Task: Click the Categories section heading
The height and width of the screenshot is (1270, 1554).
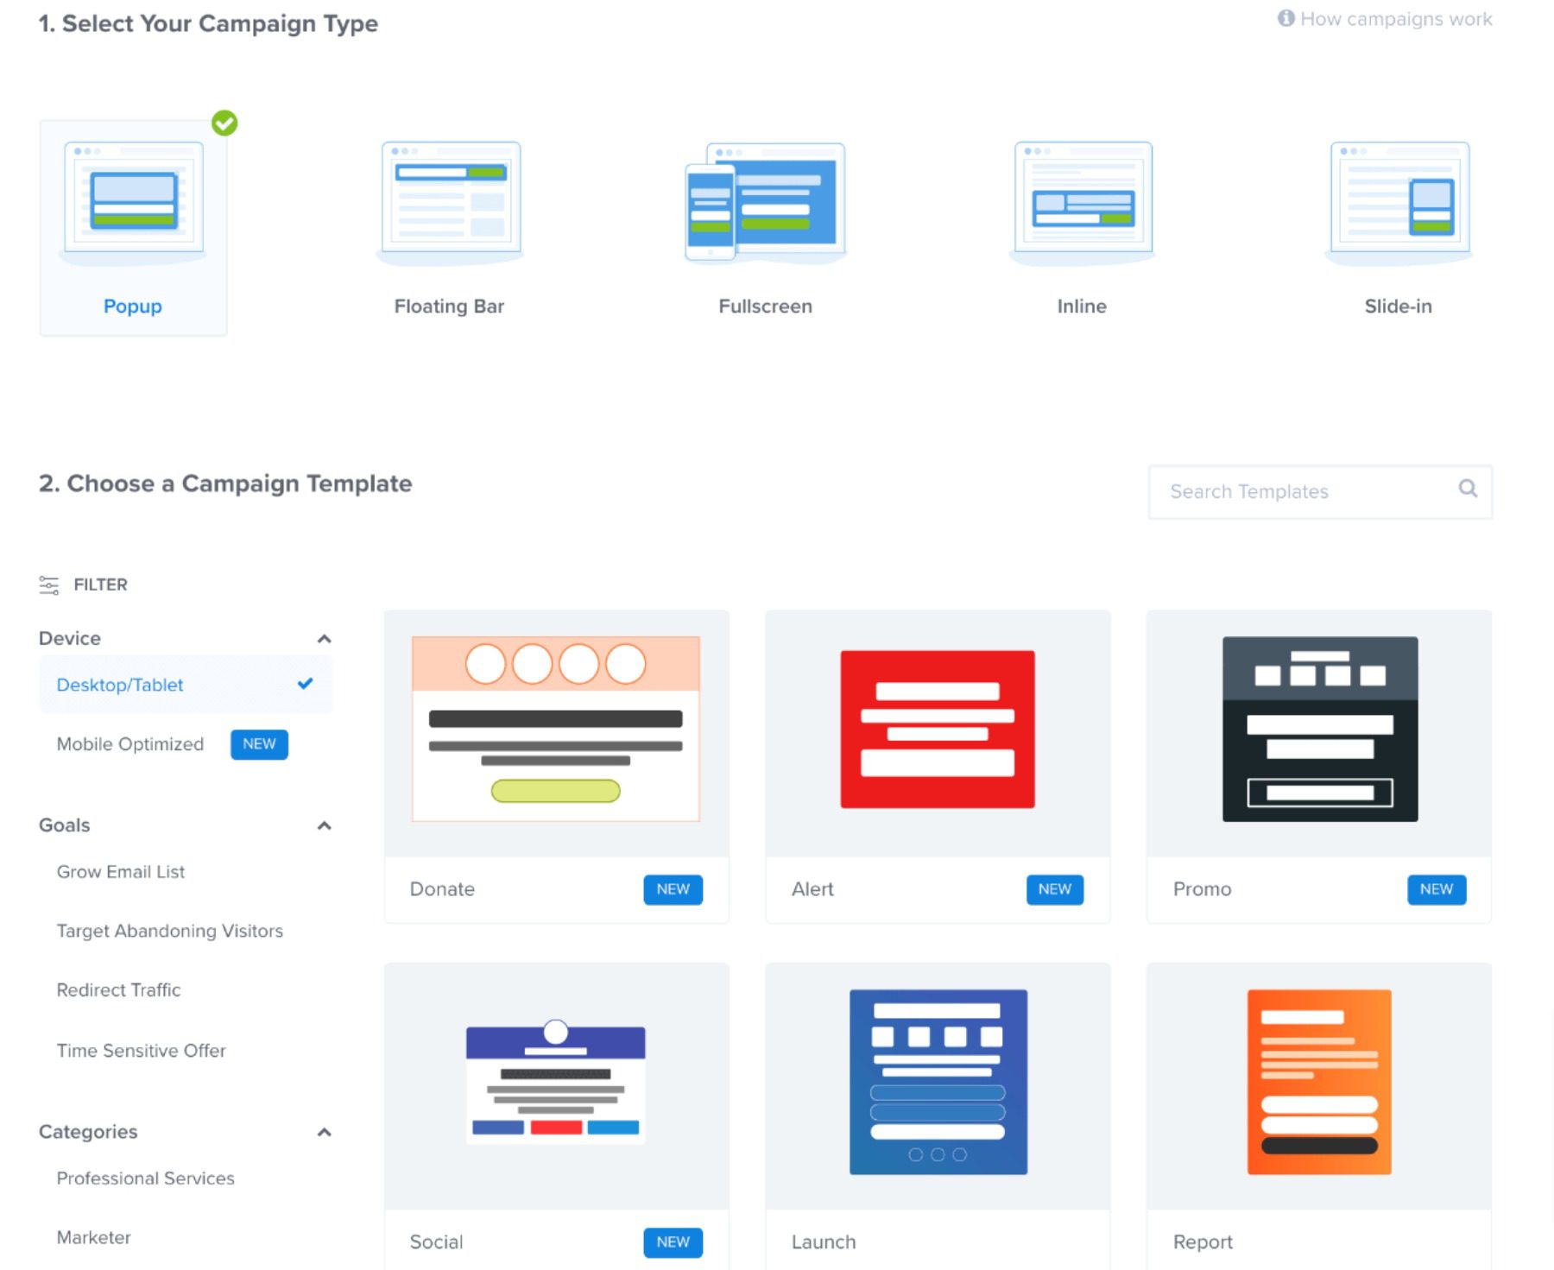Action: coord(88,1133)
